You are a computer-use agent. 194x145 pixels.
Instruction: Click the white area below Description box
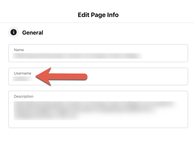[97, 137]
